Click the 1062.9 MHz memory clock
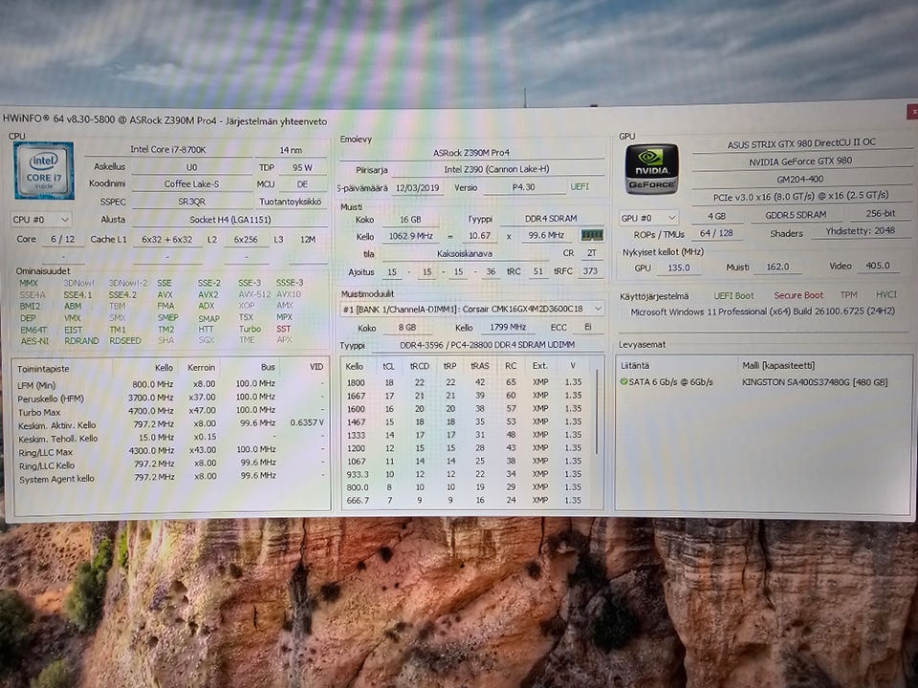The image size is (918, 688). (x=411, y=236)
